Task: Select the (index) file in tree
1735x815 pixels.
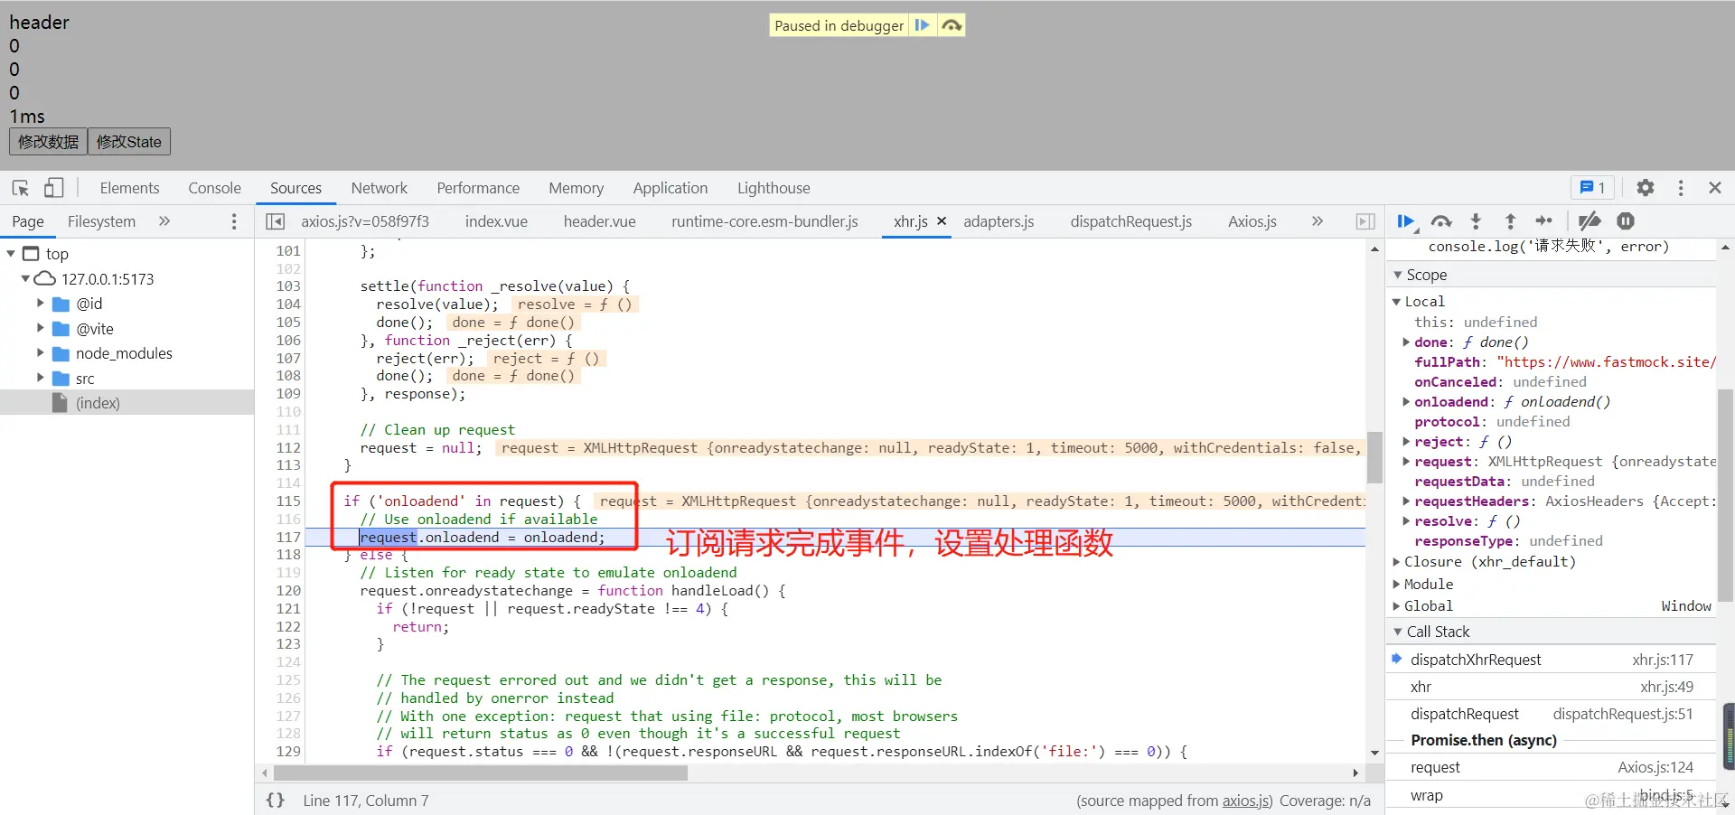Action: (x=127, y=403)
